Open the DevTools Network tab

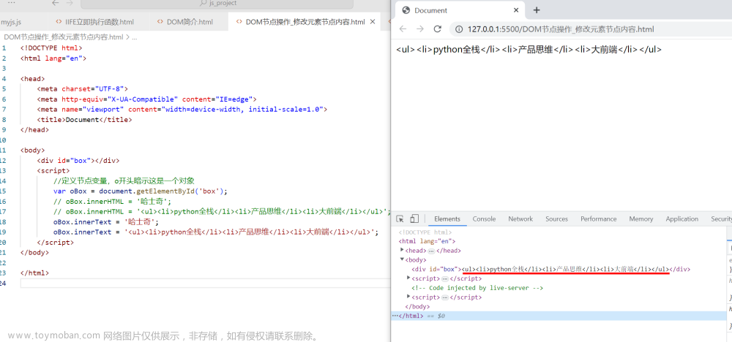[520, 219]
